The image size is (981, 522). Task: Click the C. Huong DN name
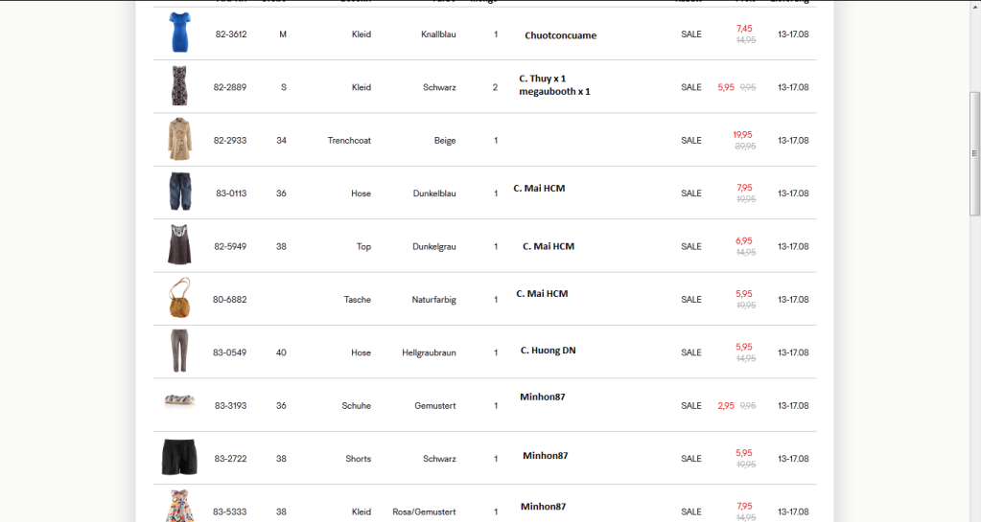pyautogui.click(x=548, y=351)
